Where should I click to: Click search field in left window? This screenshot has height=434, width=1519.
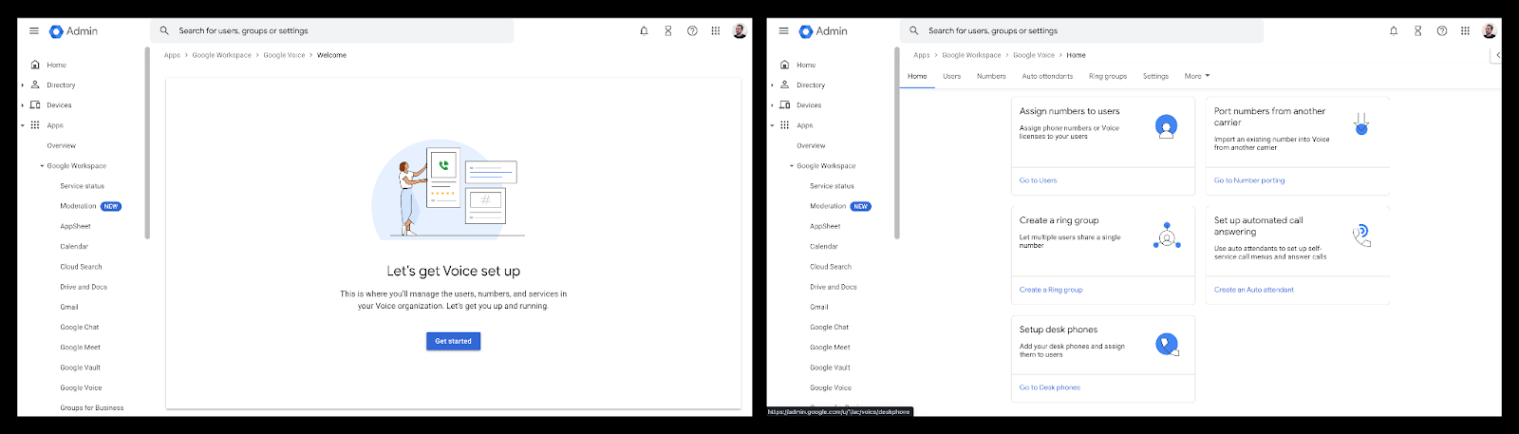click(332, 31)
